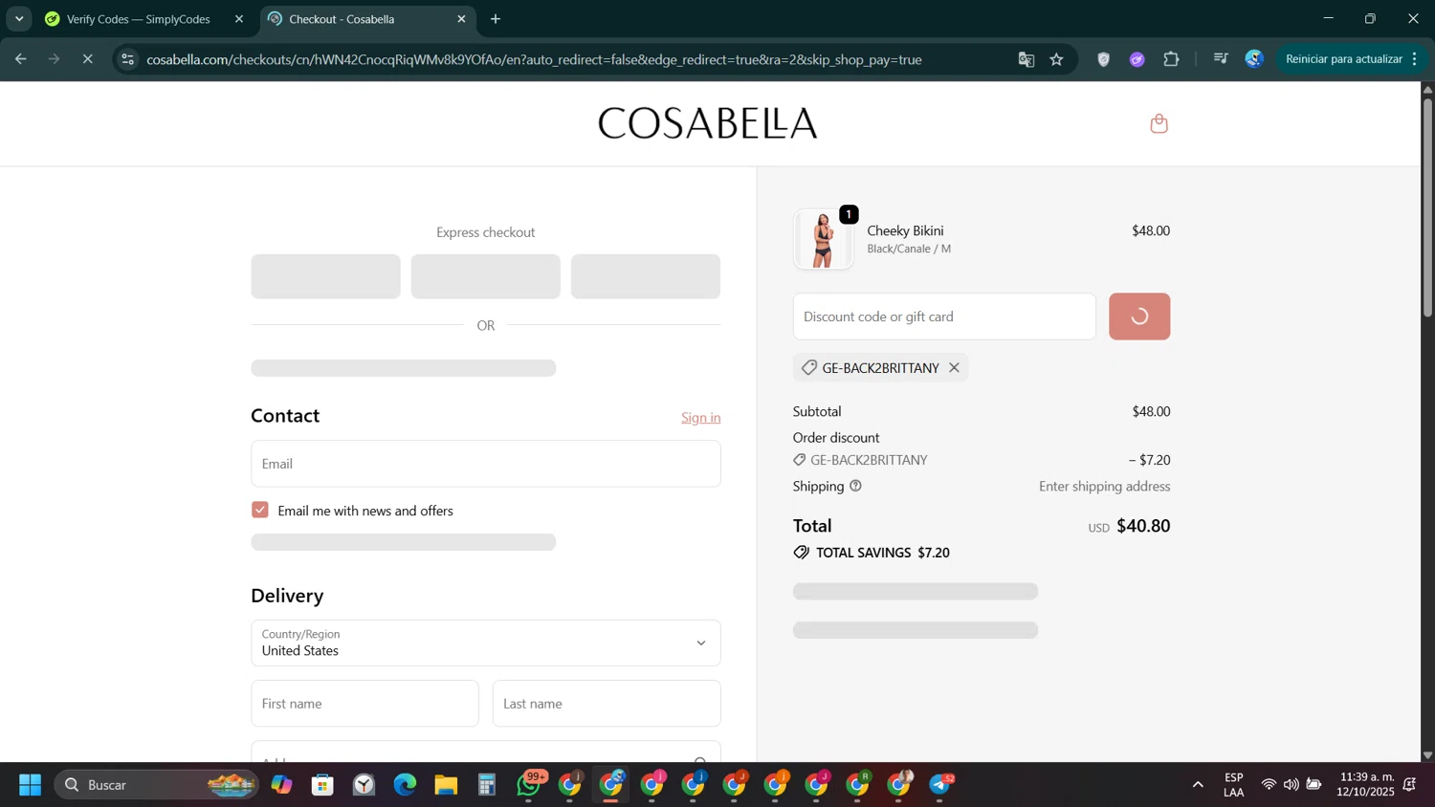The height and width of the screenshot is (807, 1435).
Task: Click the Total $40.80 amount
Action: point(1143,526)
